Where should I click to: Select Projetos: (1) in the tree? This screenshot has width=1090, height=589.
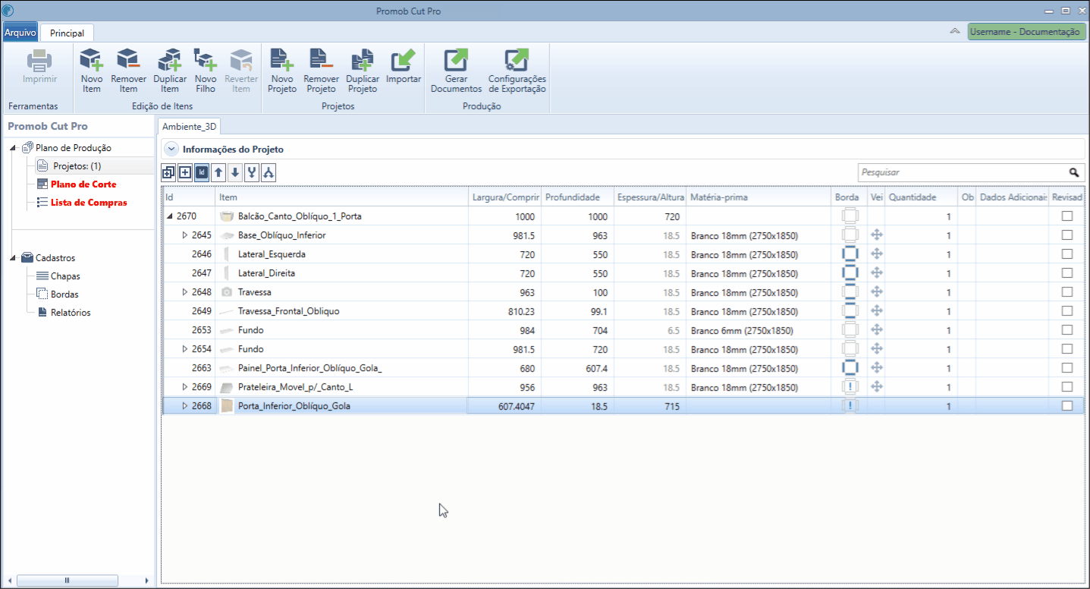[77, 166]
